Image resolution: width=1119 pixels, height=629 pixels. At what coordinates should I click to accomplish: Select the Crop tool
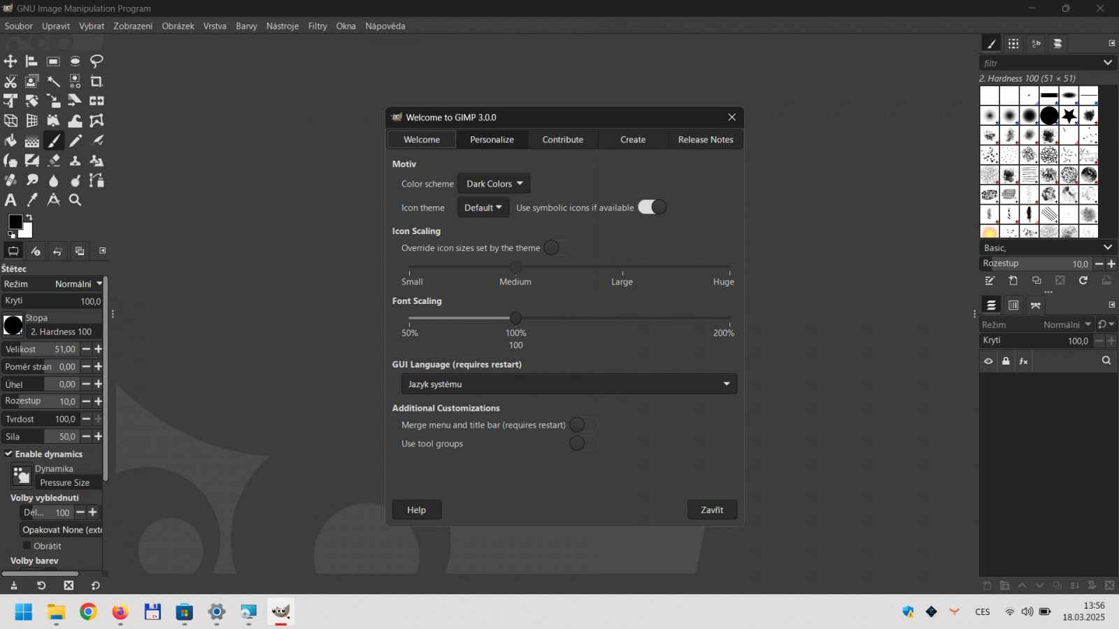pos(97,81)
